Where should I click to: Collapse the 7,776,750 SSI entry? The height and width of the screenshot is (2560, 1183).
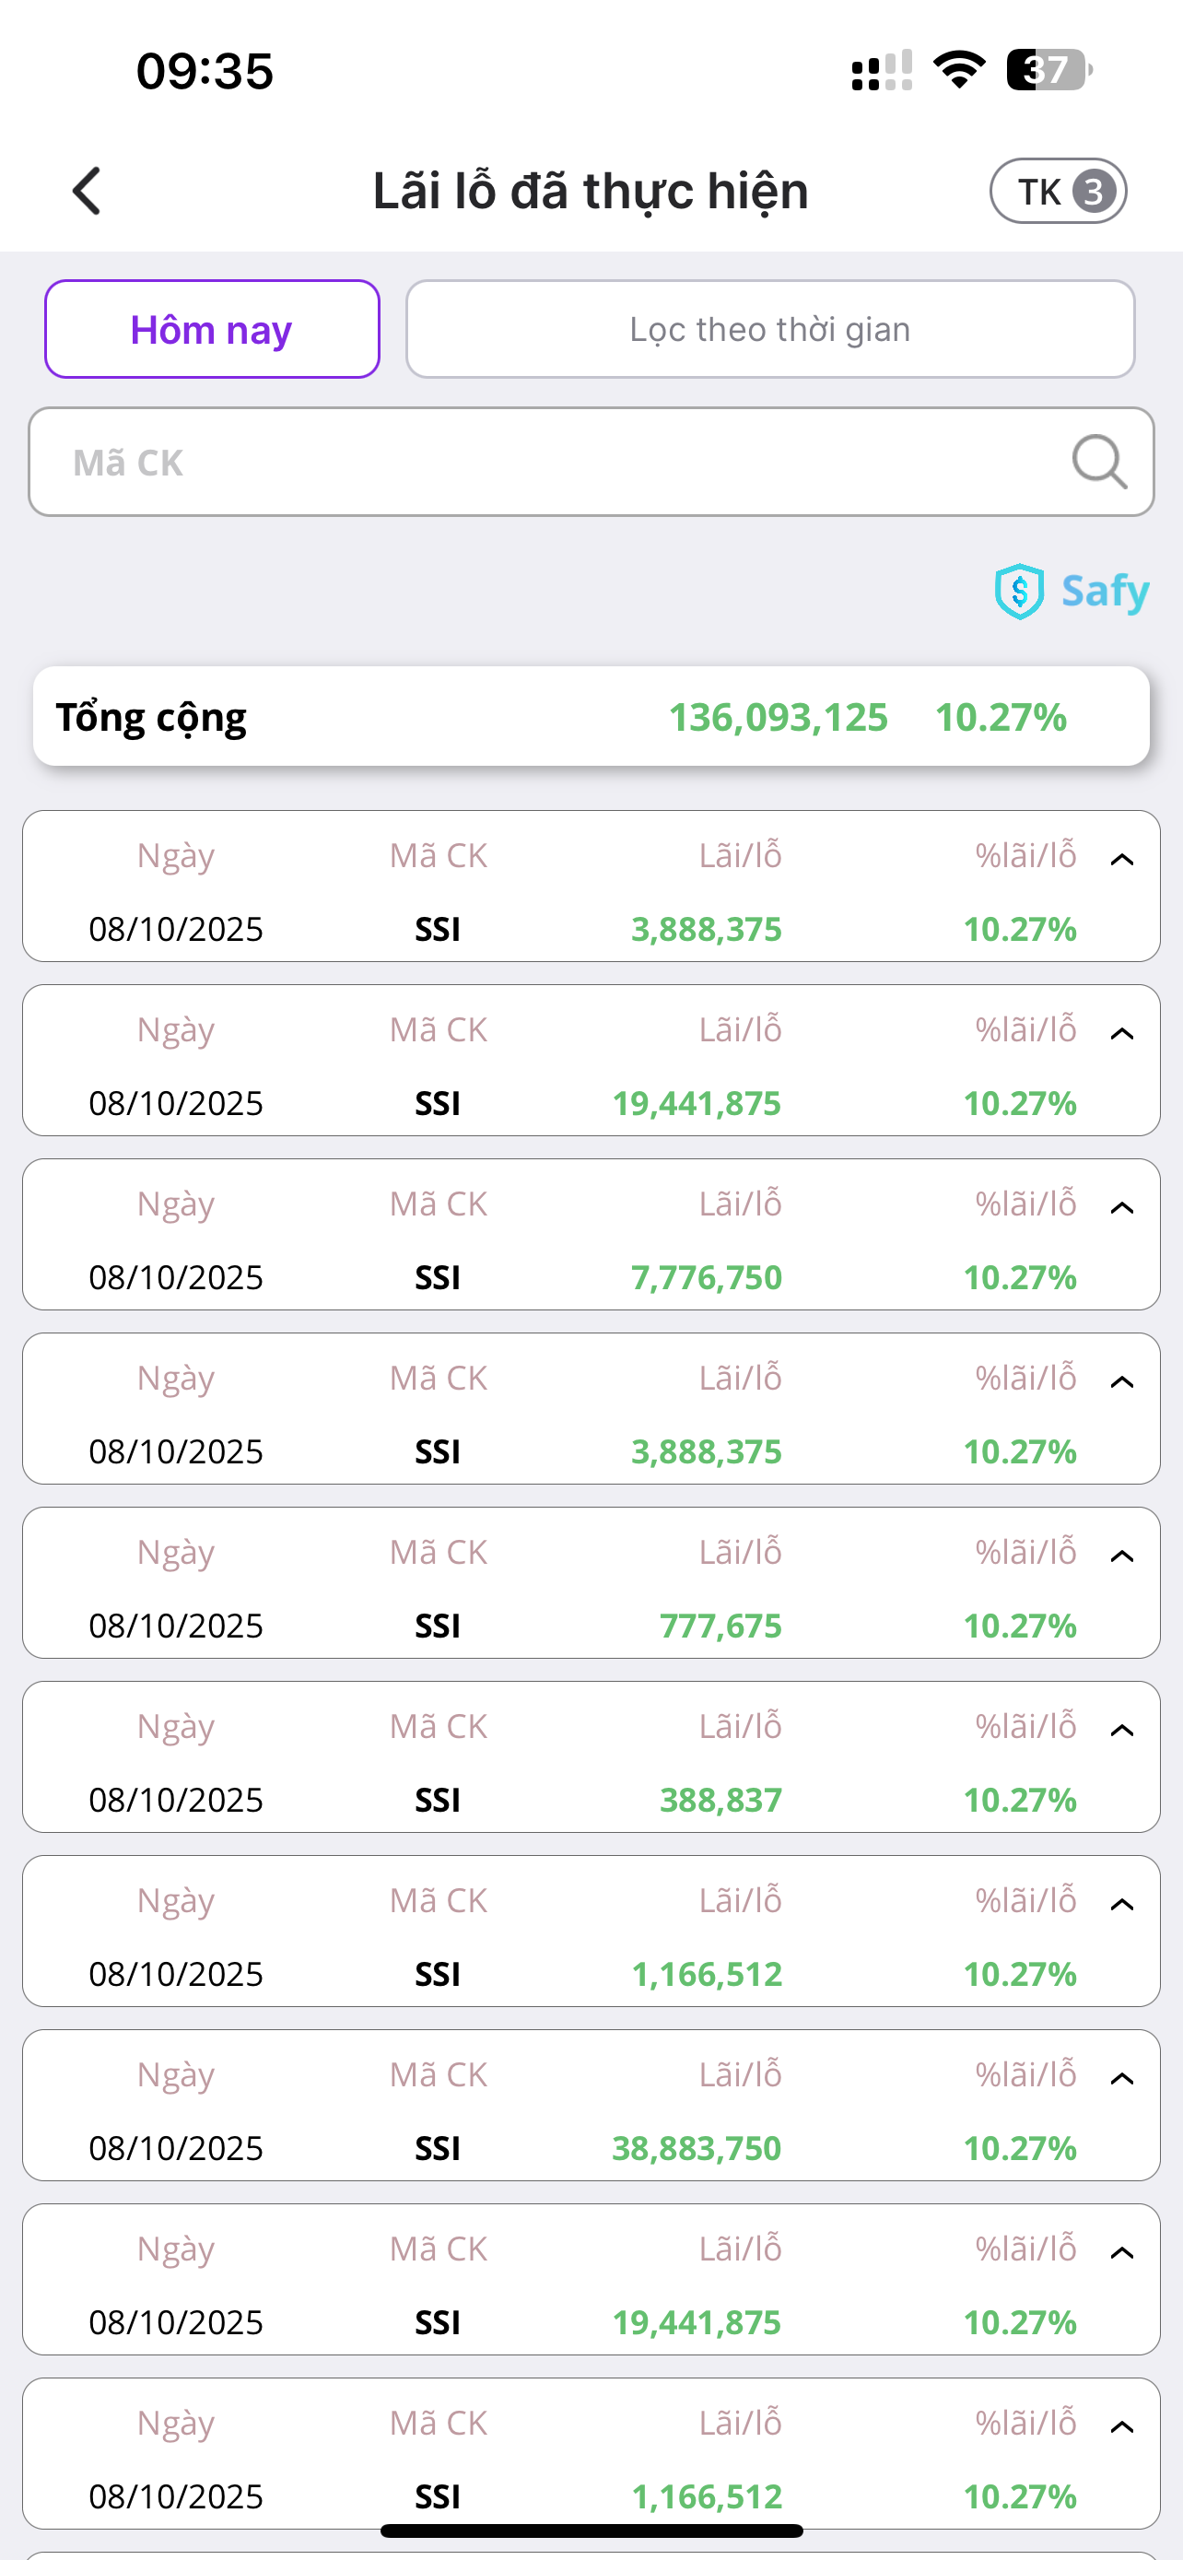[x=1121, y=1207]
